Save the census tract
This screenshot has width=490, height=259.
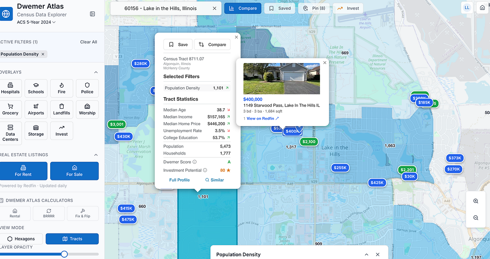click(178, 44)
